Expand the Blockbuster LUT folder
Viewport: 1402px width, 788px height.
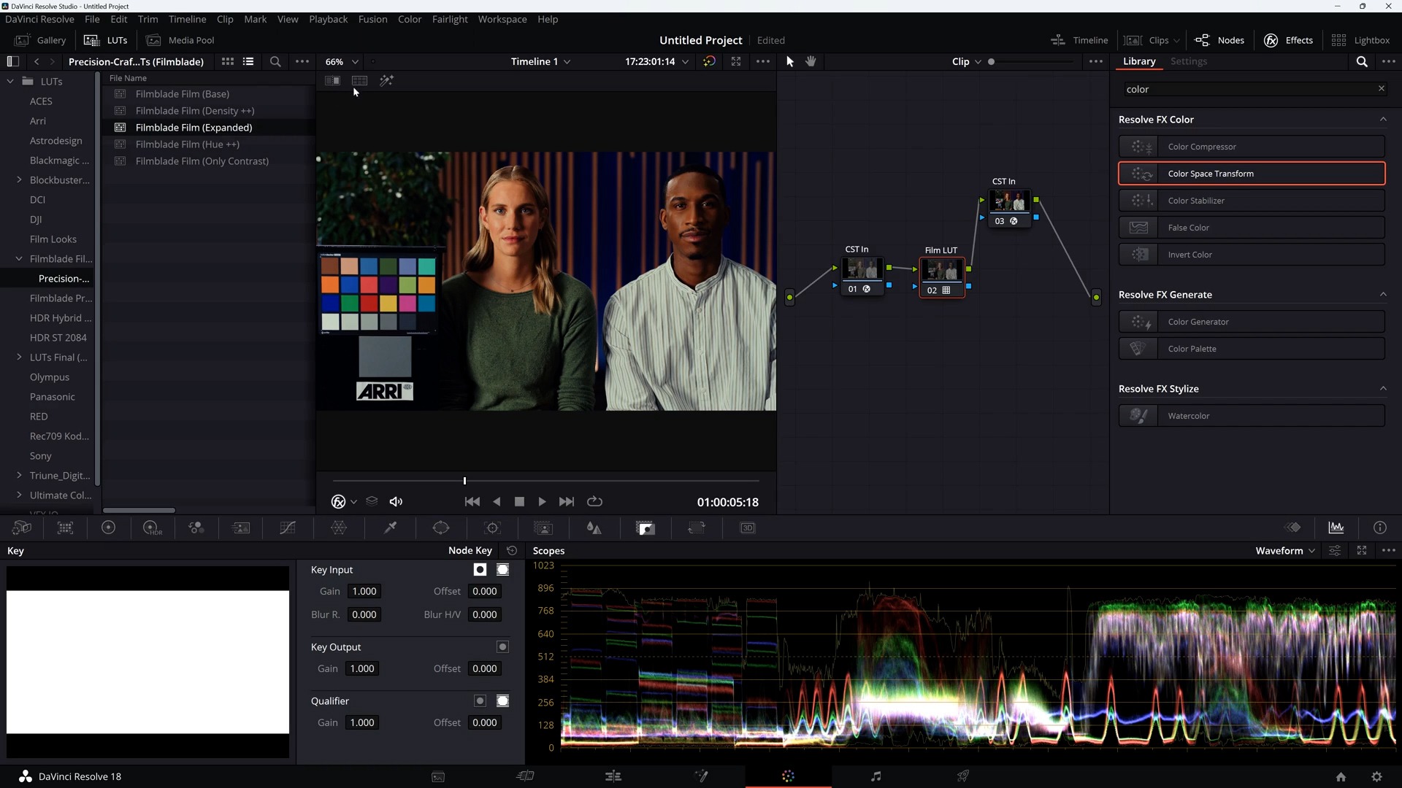(19, 180)
